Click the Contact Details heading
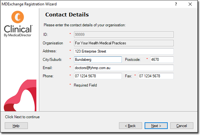 pyautogui.click(x=67, y=15)
